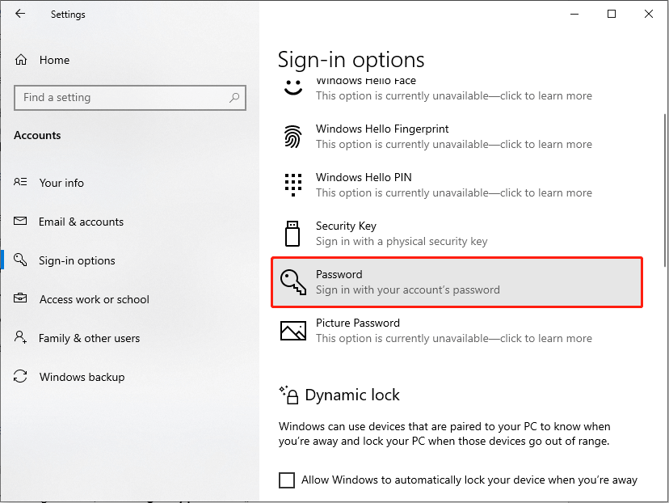This screenshot has width=669, height=503.
Task: Click inside the Find a setting field
Action: tap(129, 97)
